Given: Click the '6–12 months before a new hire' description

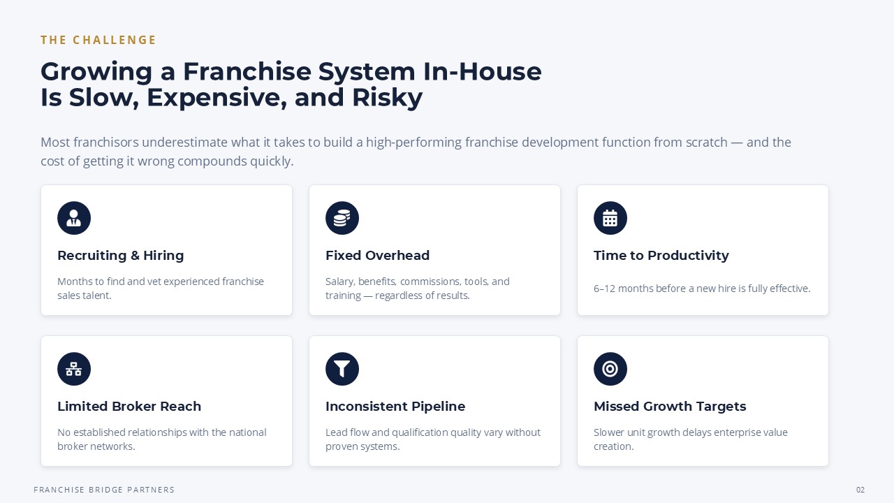Looking at the screenshot, I should click(x=702, y=289).
